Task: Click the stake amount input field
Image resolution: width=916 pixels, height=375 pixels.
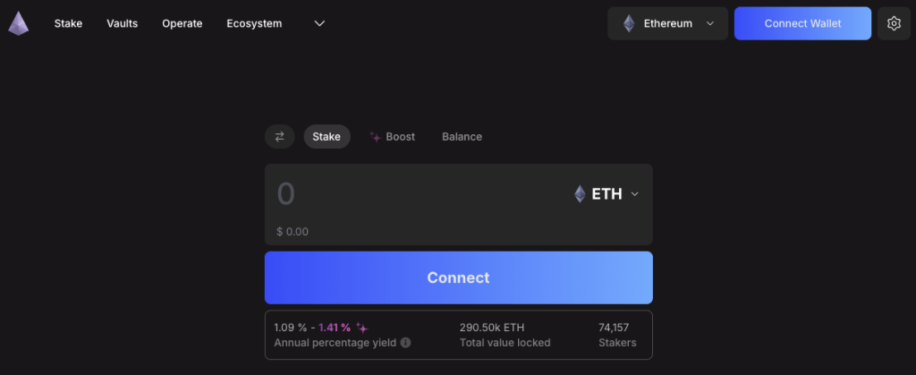Action: 411,193
